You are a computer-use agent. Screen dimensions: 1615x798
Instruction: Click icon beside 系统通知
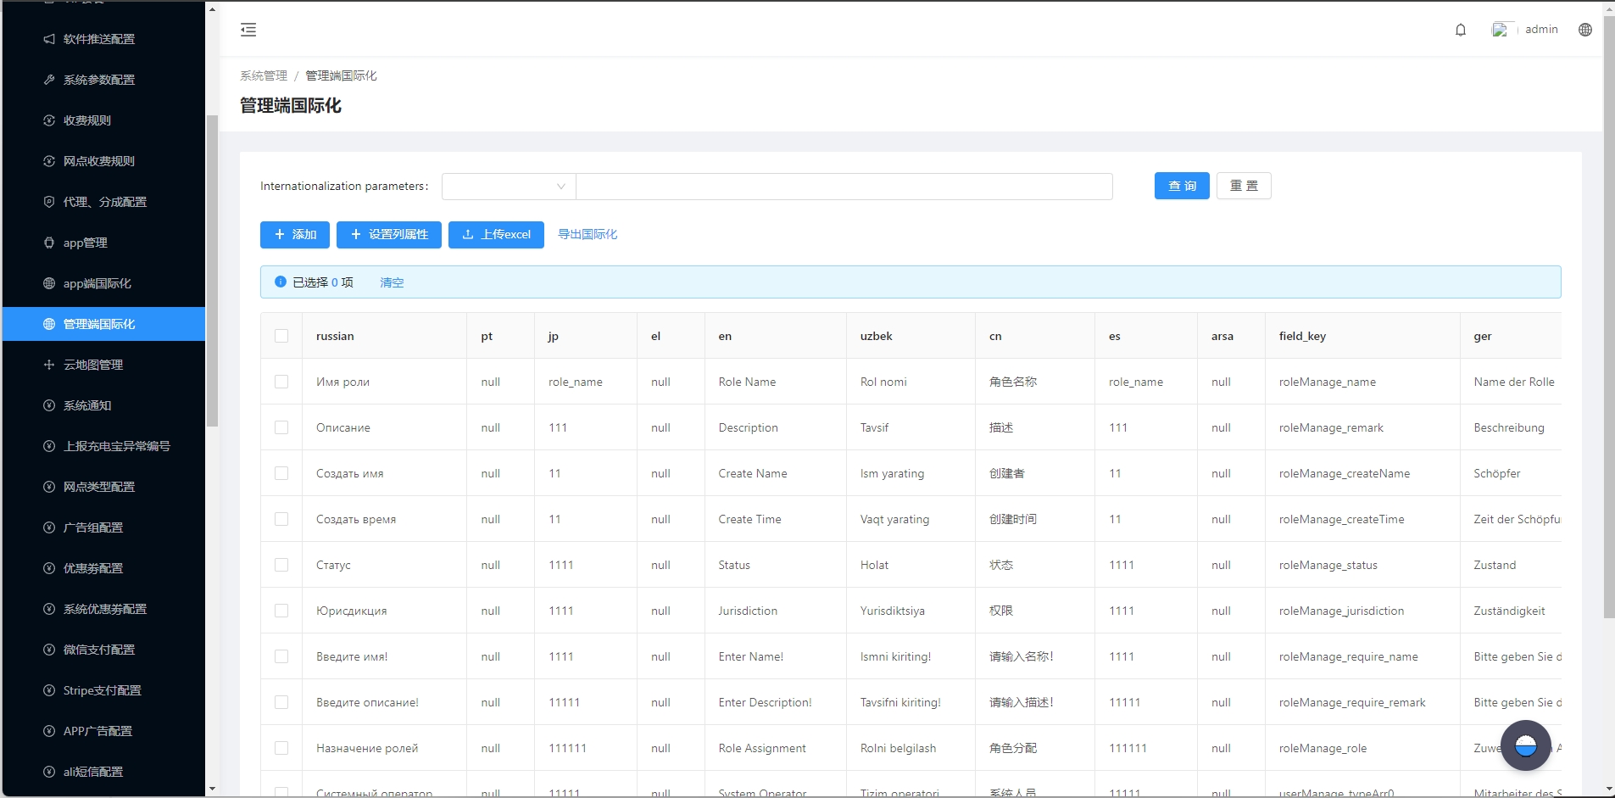pyautogui.click(x=49, y=405)
